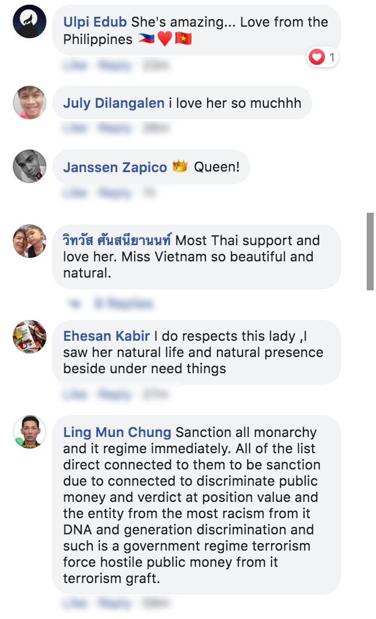
Task: Open the Thai-script commenter name link
Action: coord(117,241)
